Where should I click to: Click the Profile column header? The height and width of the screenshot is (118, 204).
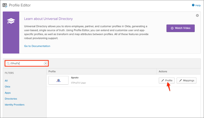pos(52,71)
